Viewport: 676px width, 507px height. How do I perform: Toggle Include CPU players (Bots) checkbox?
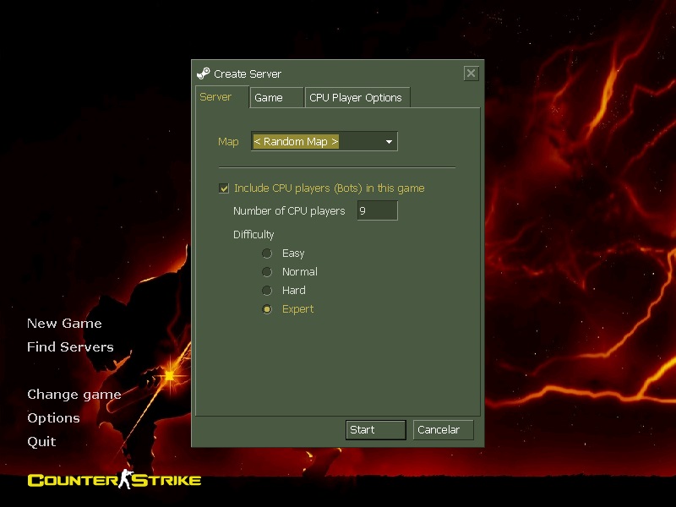[x=224, y=188]
